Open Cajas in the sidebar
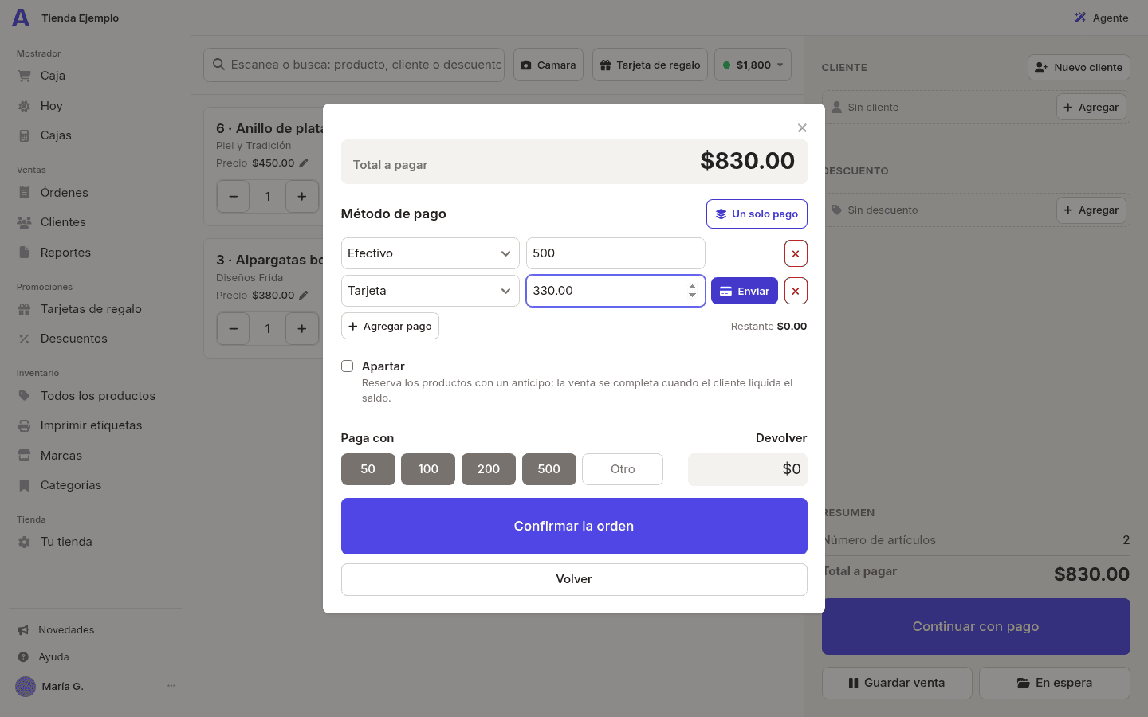Image resolution: width=1148 pixels, height=717 pixels. (96, 135)
